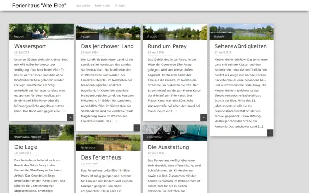
Task: Click the date under Das Ferienhaus
Action: pyautogui.click(x=89, y=164)
